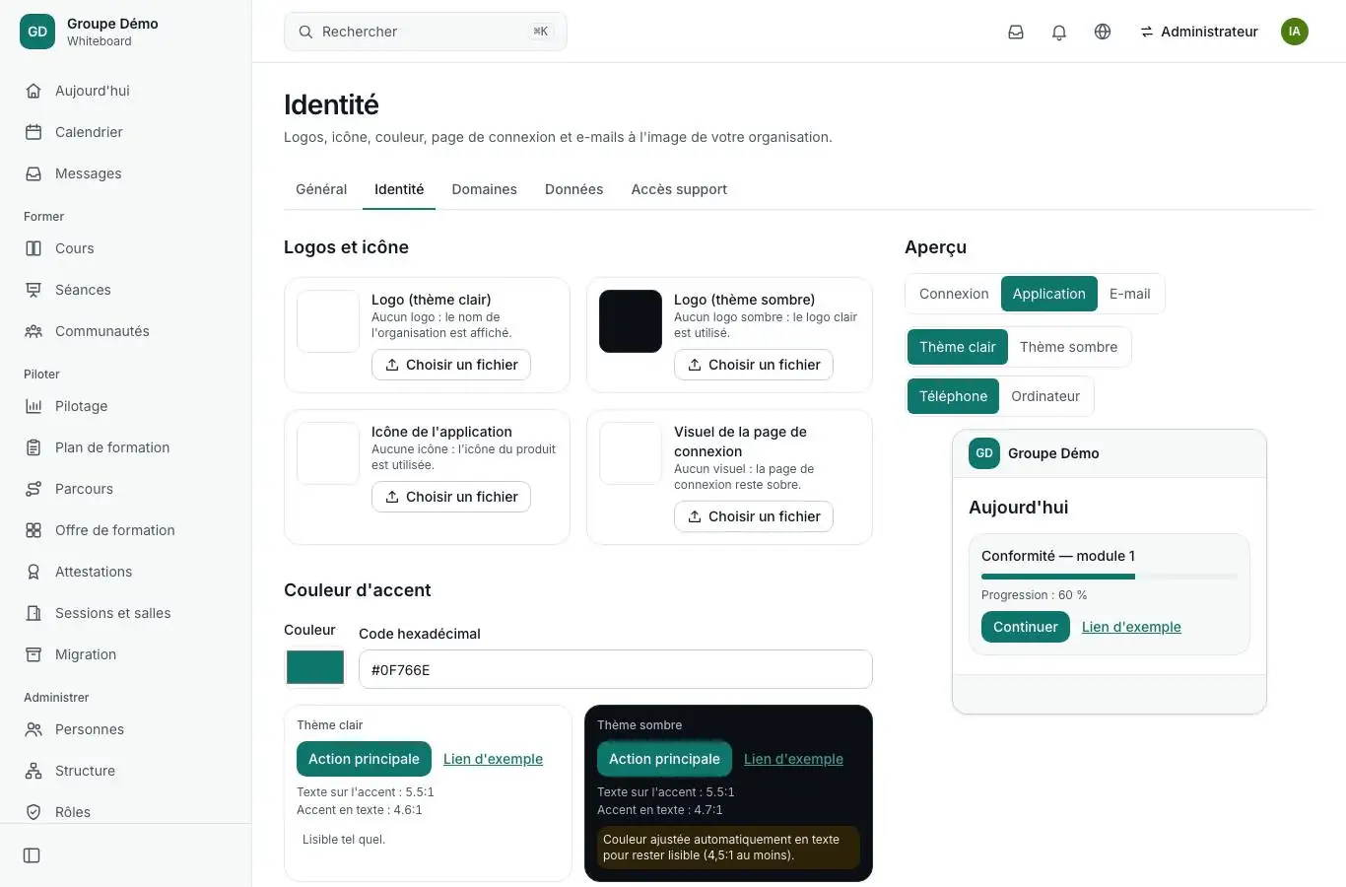
Task: Open Aujourd'hui home icon in sidebar
Action: click(34, 91)
